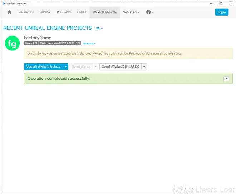The height and width of the screenshot is (194, 236).
Task: Click the Wwise Integration 2019.1.7.7135.1513 badge
Action: tap(60, 43)
